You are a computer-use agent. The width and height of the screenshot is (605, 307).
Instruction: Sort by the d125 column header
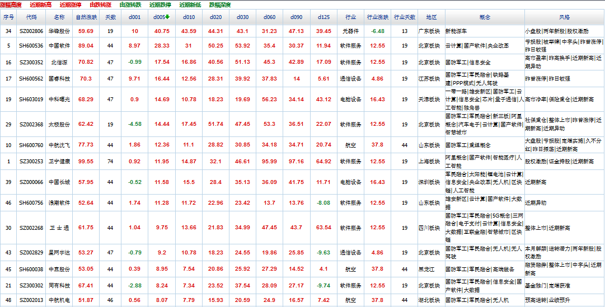pyautogui.click(x=323, y=17)
